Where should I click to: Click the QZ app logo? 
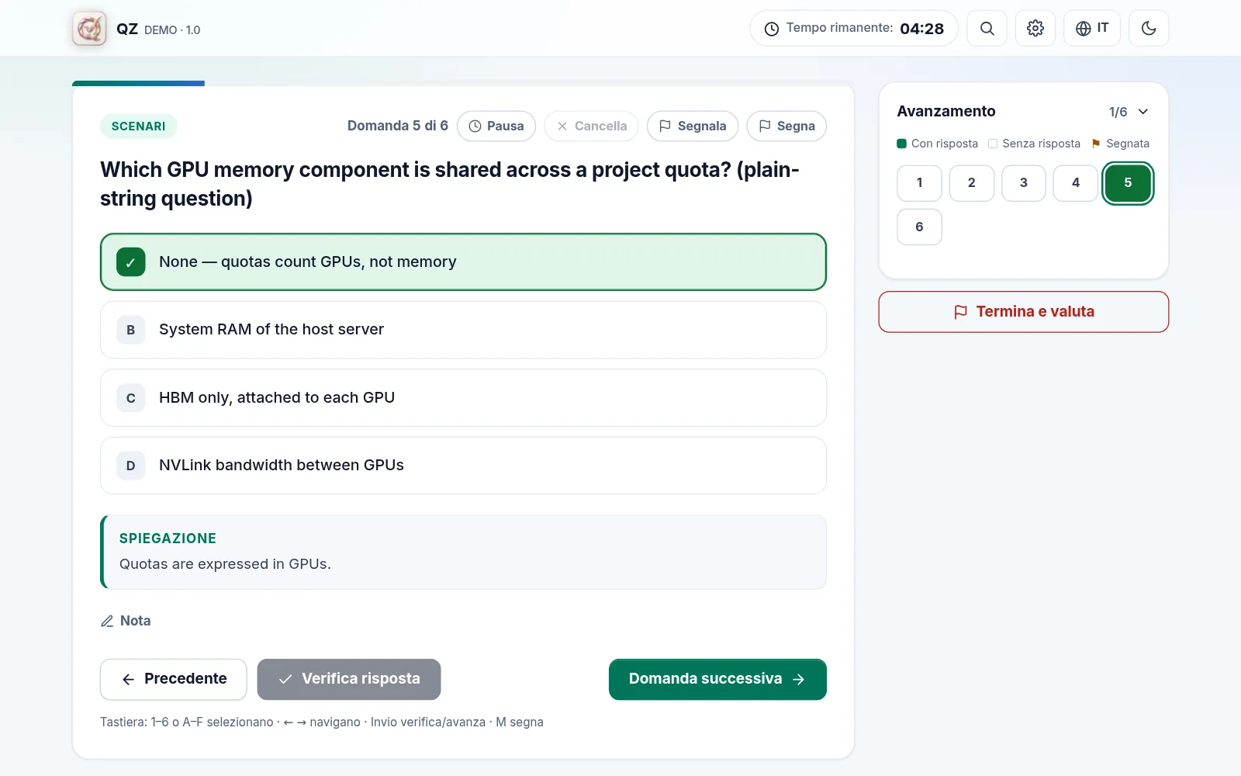click(89, 29)
